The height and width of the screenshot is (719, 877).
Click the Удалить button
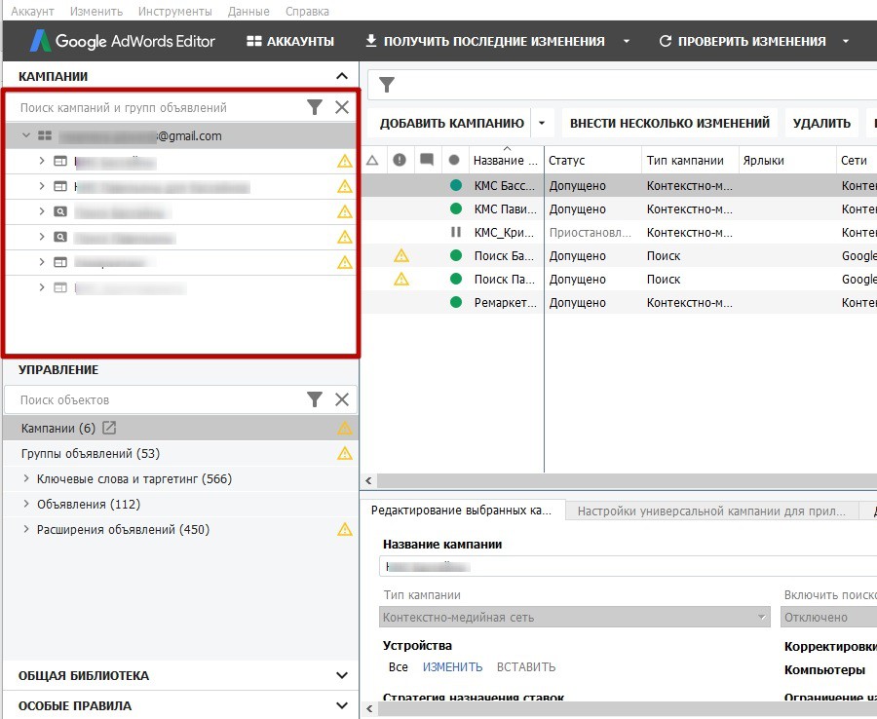tap(821, 123)
